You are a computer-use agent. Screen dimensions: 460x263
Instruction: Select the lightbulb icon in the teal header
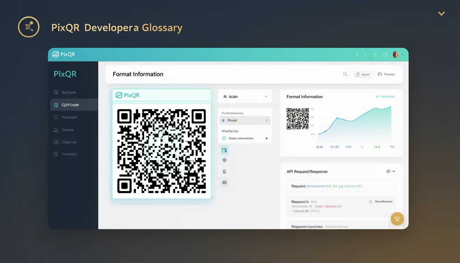coord(357,54)
